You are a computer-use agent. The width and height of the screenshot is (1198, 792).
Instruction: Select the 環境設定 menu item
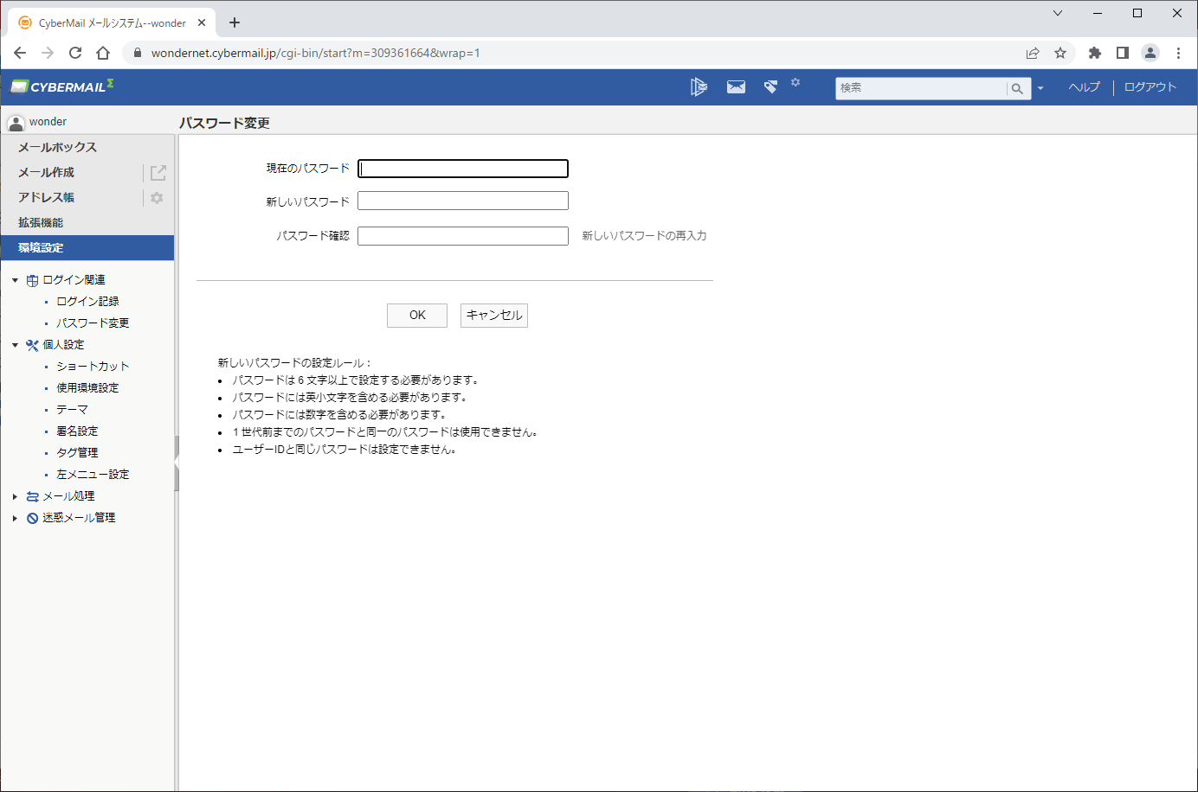pyautogui.click(x=87, y=248)
